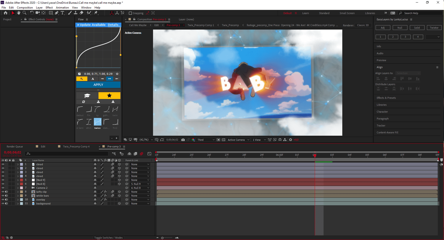Select the Eraser tool
The image size is (444, 240).
pyautogui.click(x=81, y=13)
